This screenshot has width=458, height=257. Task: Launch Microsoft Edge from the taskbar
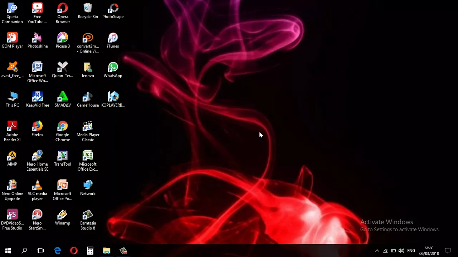point(57,251)
